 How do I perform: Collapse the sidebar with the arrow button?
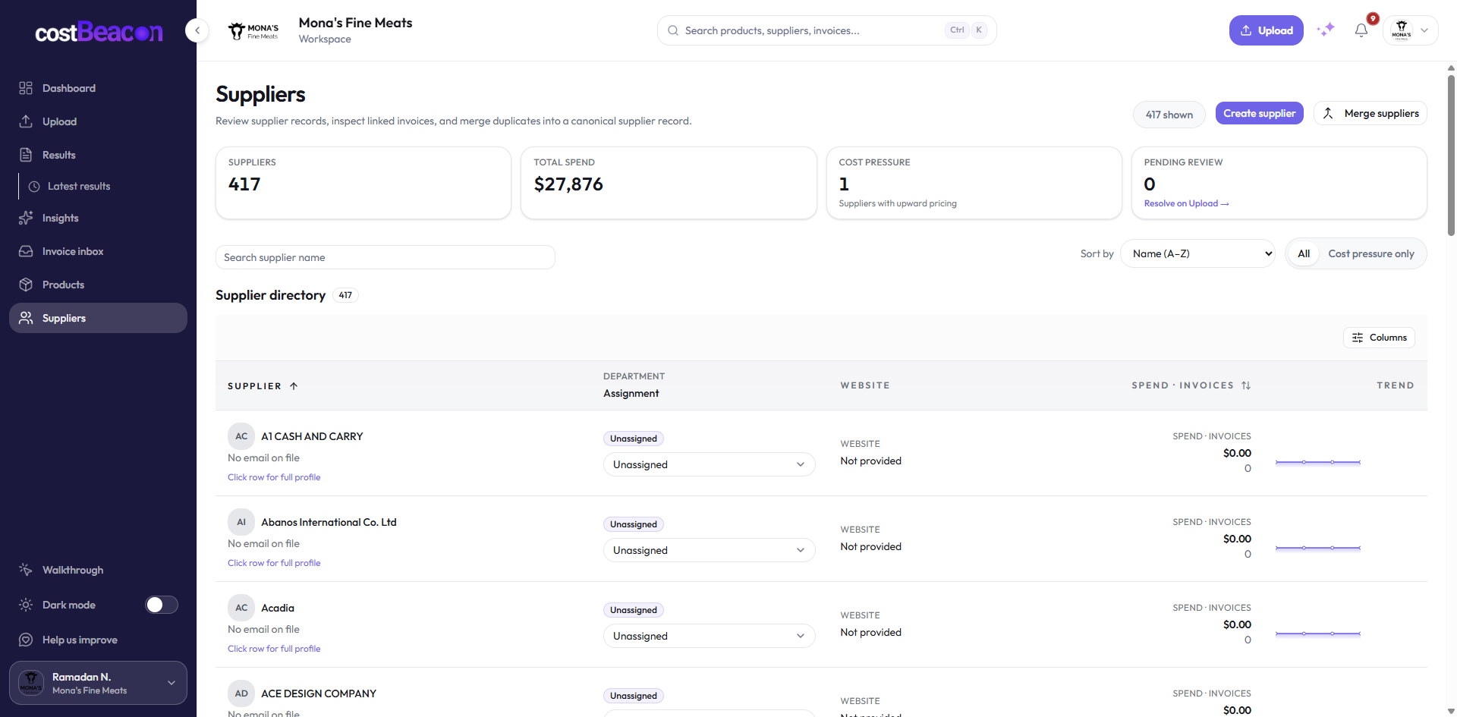click(x=197, y=30)
